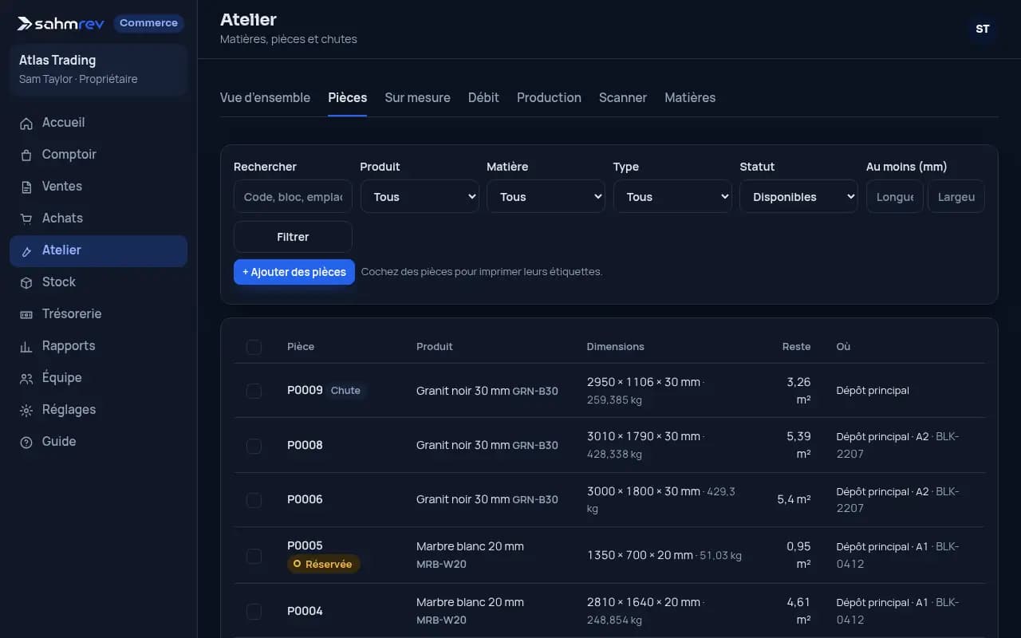Switch to the Vue d'ensemble tab
Viewport: 1021px width, 638px height.
coord(265,97)
